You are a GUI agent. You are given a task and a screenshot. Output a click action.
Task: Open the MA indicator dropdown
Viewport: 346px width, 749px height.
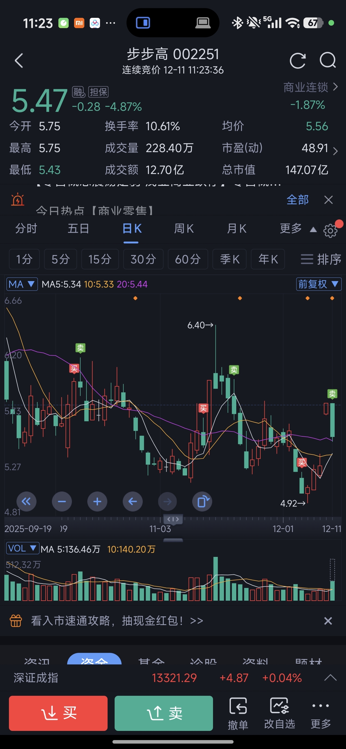tap(22, 284)
